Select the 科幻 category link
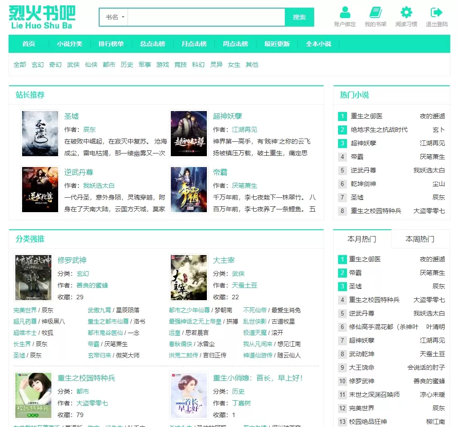Image resolution: width=457 pixels, height=427 pixels. [x=198, y=65]
